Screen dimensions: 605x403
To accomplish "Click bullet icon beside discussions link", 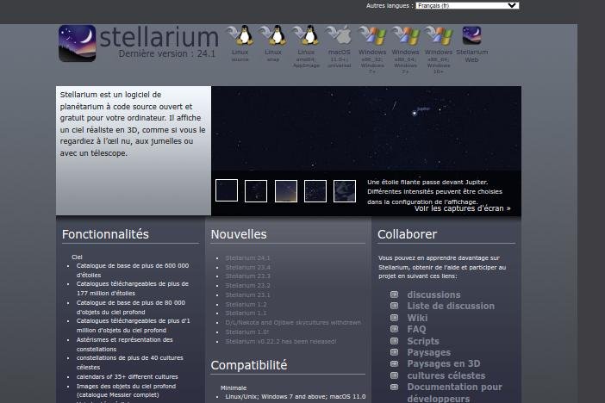I will (x=394, y=294).
